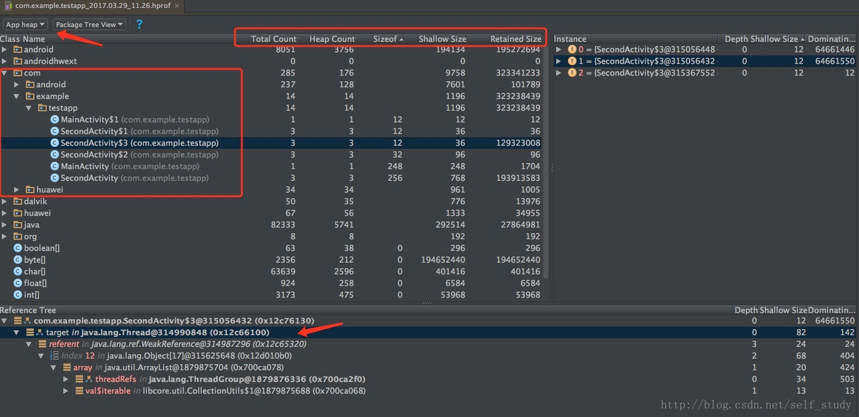The height and width of the screenshot is (417, 859).
Task: Collapse the referent WeakReference node
Action: click(x=30, y=344)
